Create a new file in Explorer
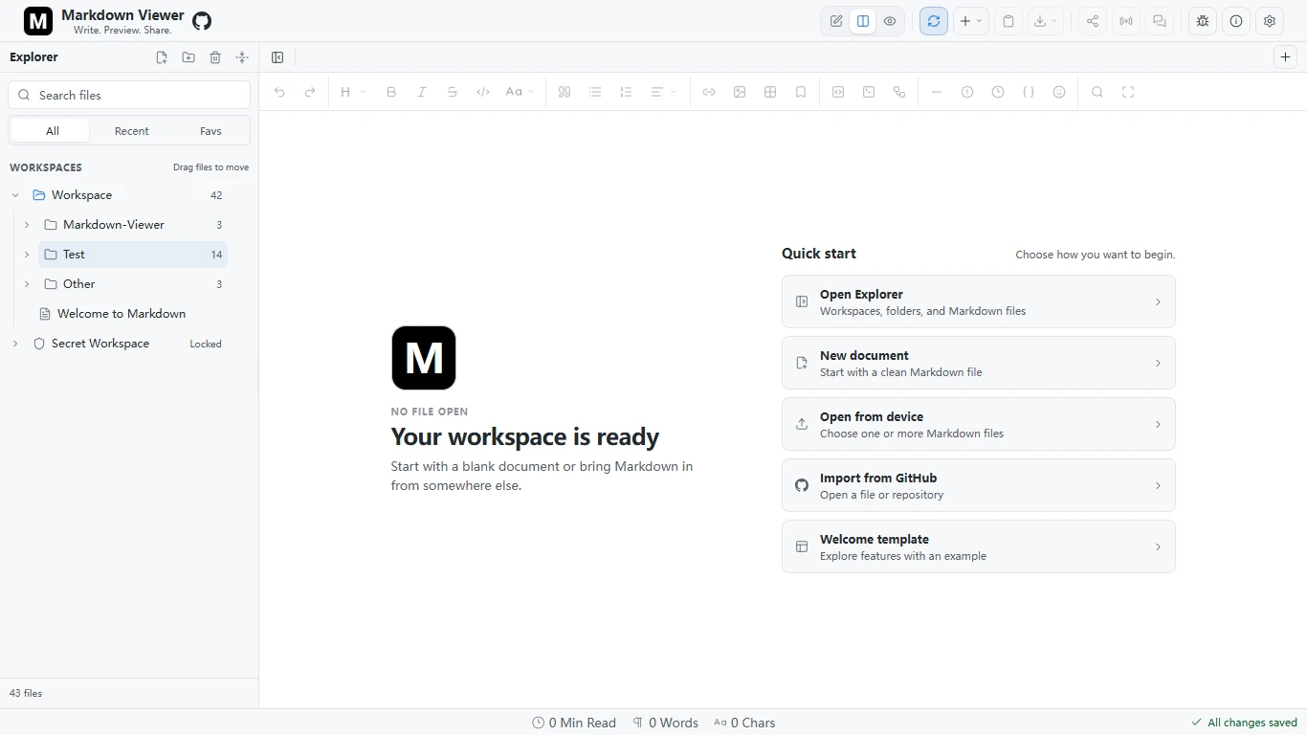 pos(162,57)
